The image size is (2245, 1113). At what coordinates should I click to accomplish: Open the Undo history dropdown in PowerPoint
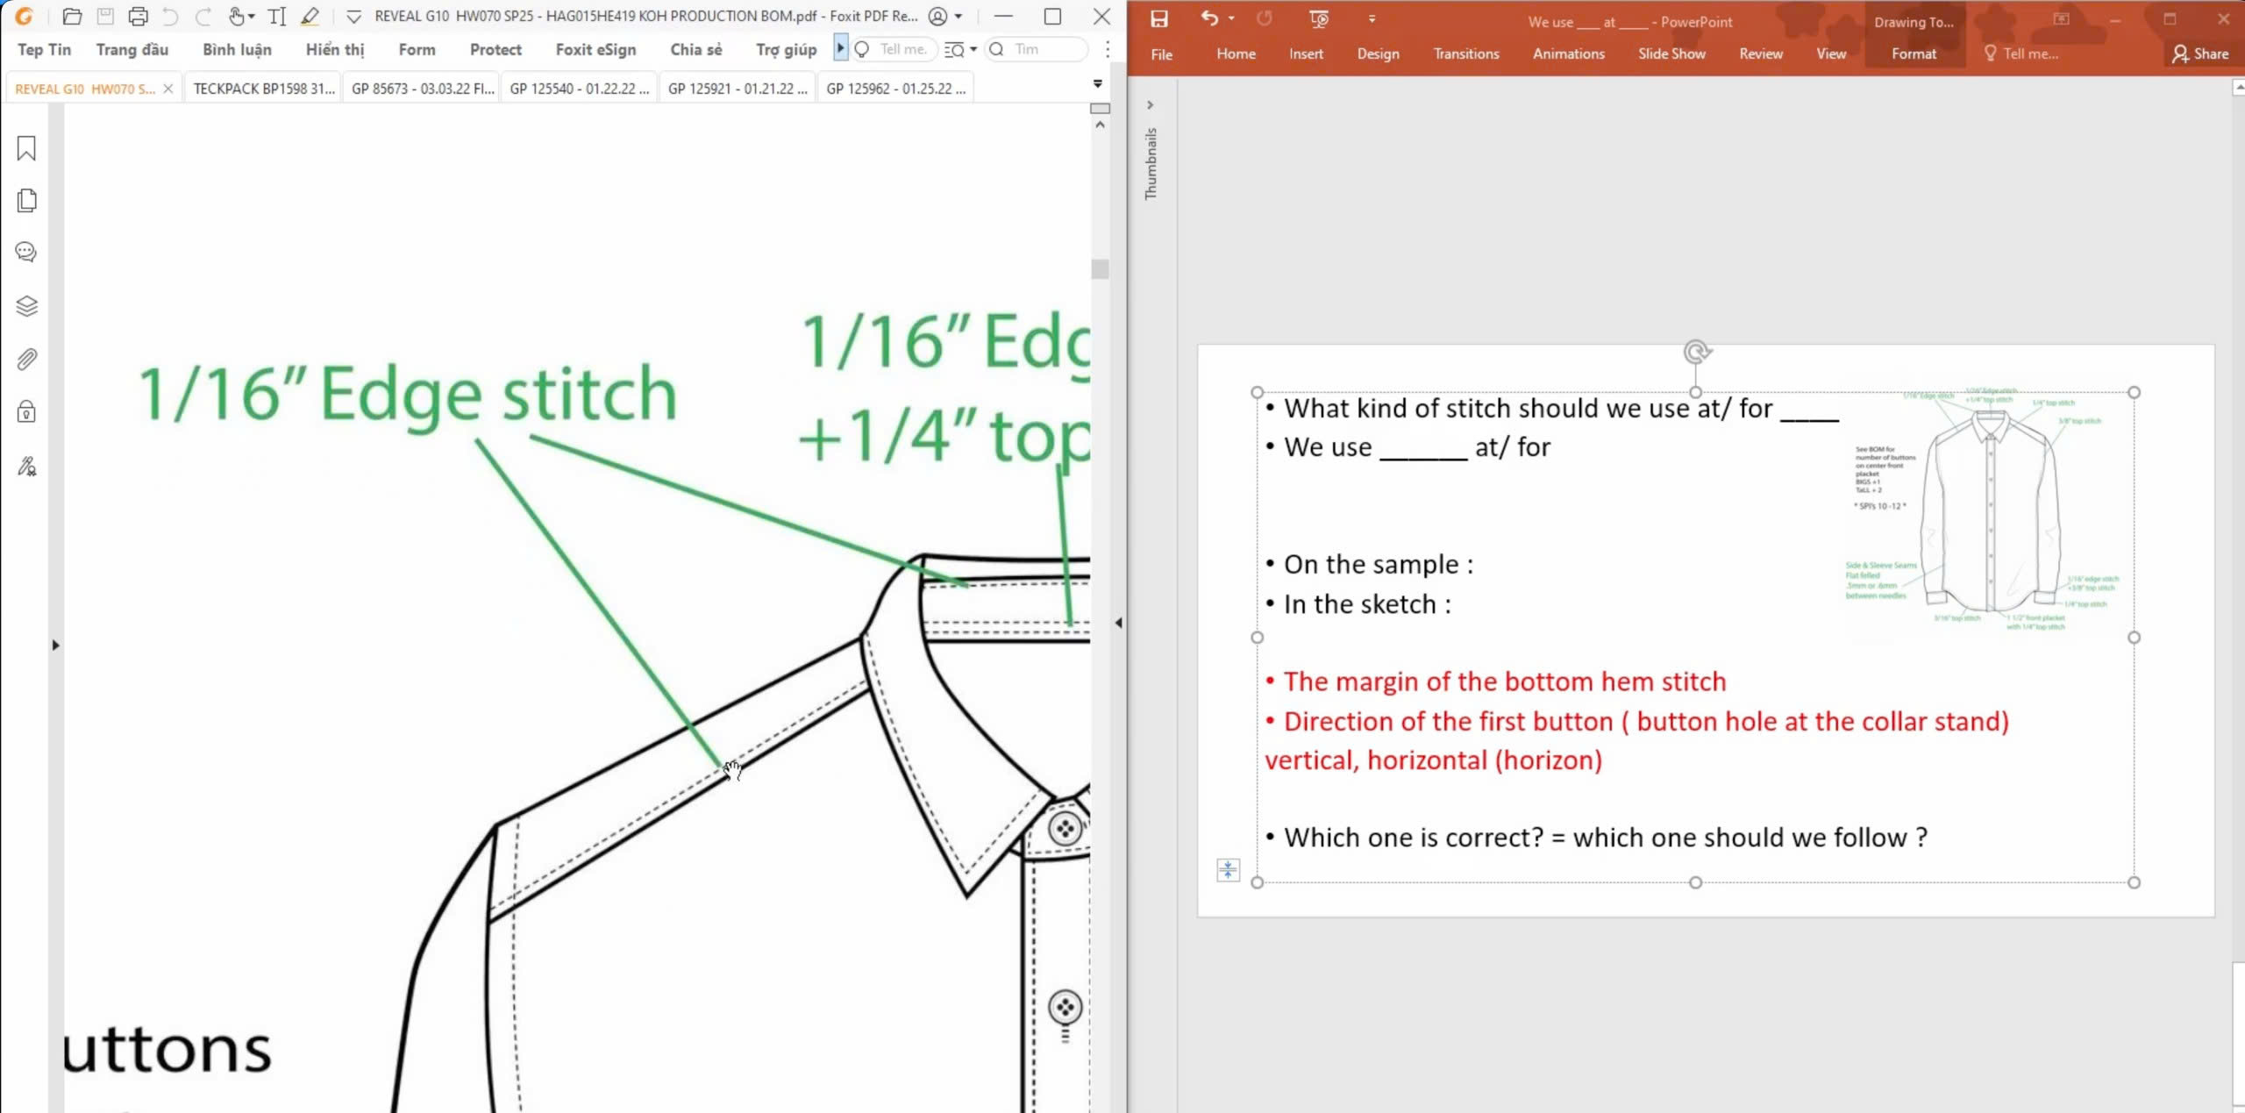point(1231,19)
